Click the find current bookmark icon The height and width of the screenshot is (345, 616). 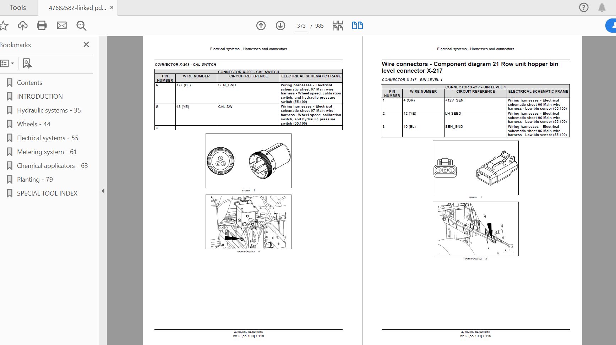pyautogui.click(x=27, y=63)
